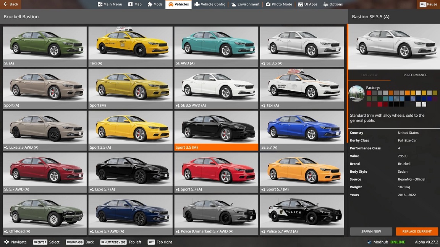
Task: Select the Off-Road (A) Bastion
Action: tap(44, 214)
